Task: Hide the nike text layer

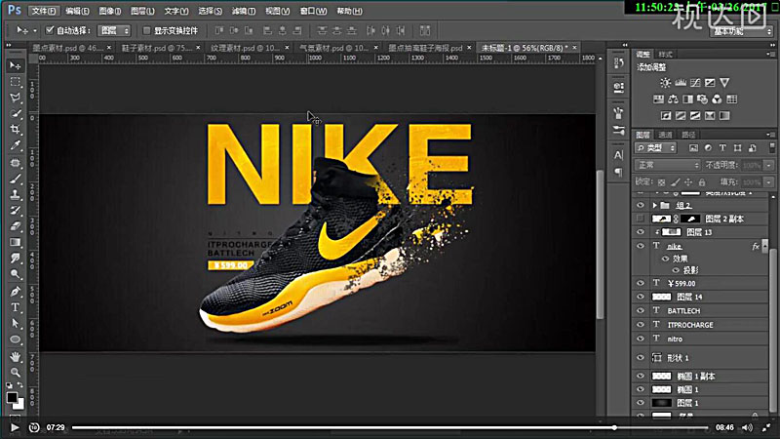Action: tap(641, 246)
